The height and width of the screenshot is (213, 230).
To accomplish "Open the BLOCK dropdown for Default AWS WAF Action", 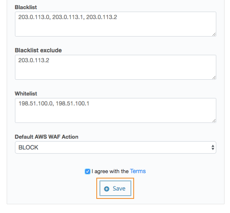I will [115, 147].
